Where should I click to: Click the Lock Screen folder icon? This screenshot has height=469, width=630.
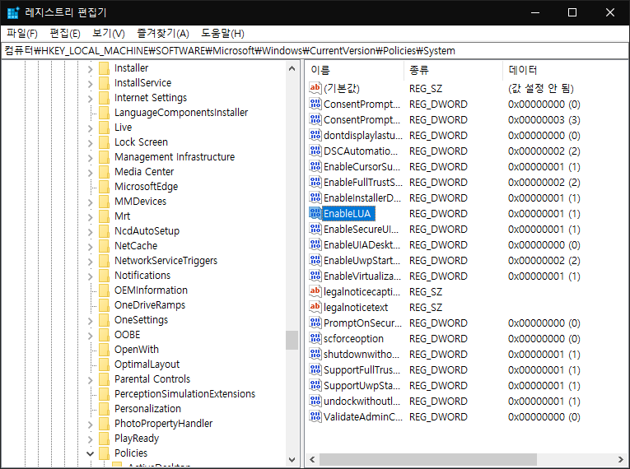point(104,142)
